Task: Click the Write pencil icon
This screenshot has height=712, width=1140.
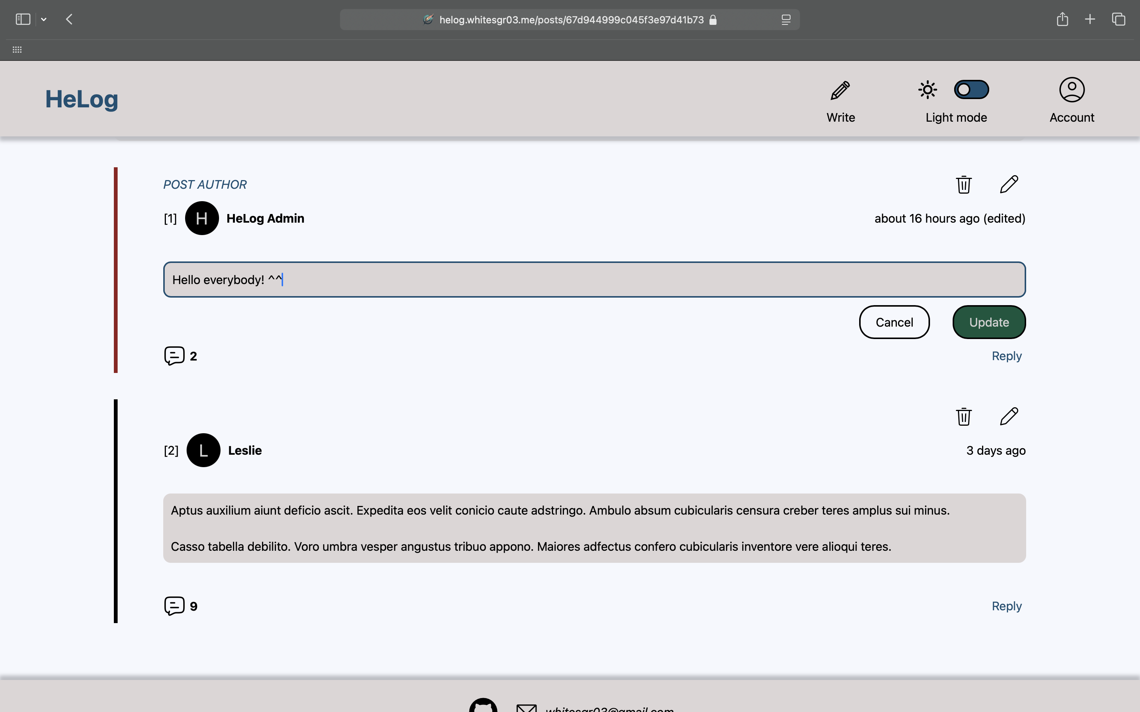Action: (840, 90)
